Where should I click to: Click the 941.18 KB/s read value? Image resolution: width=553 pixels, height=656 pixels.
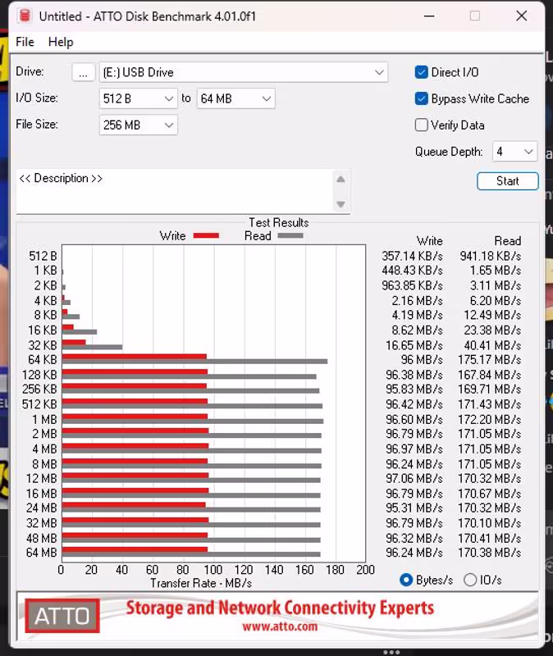coord(490,256)
